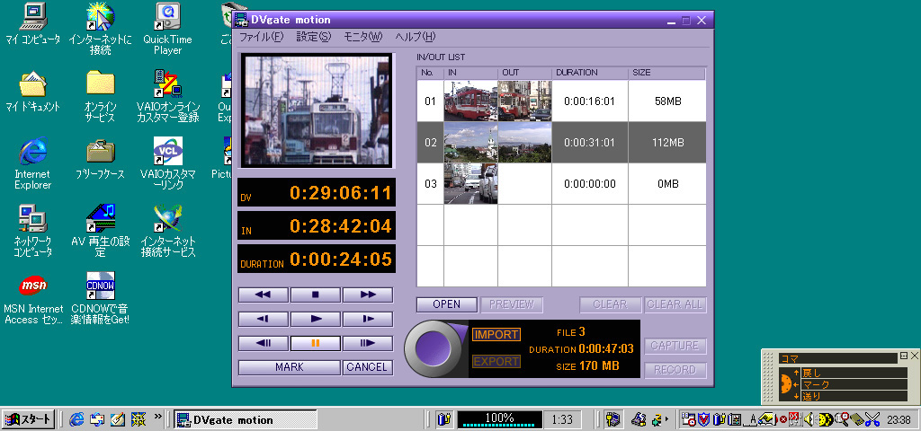Open QuickTime Player desktop icon
This screenshot has height=431, width=921.
pyautogui.click(x=167, y=29)
